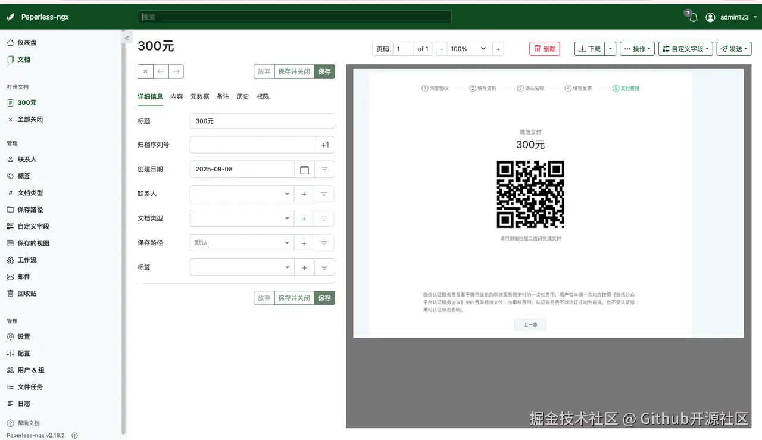
Task: Open 帮助文档 help documentation link
Action: pyautogui.click(x=23, y=423)
